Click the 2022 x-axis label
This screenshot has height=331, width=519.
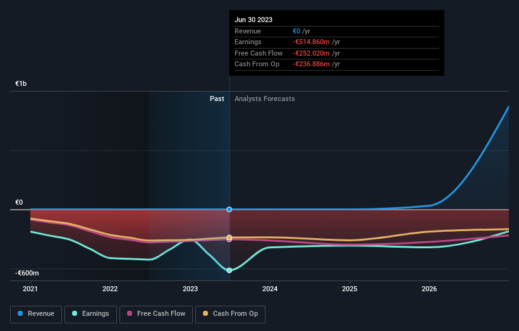(x=110, y=289)
